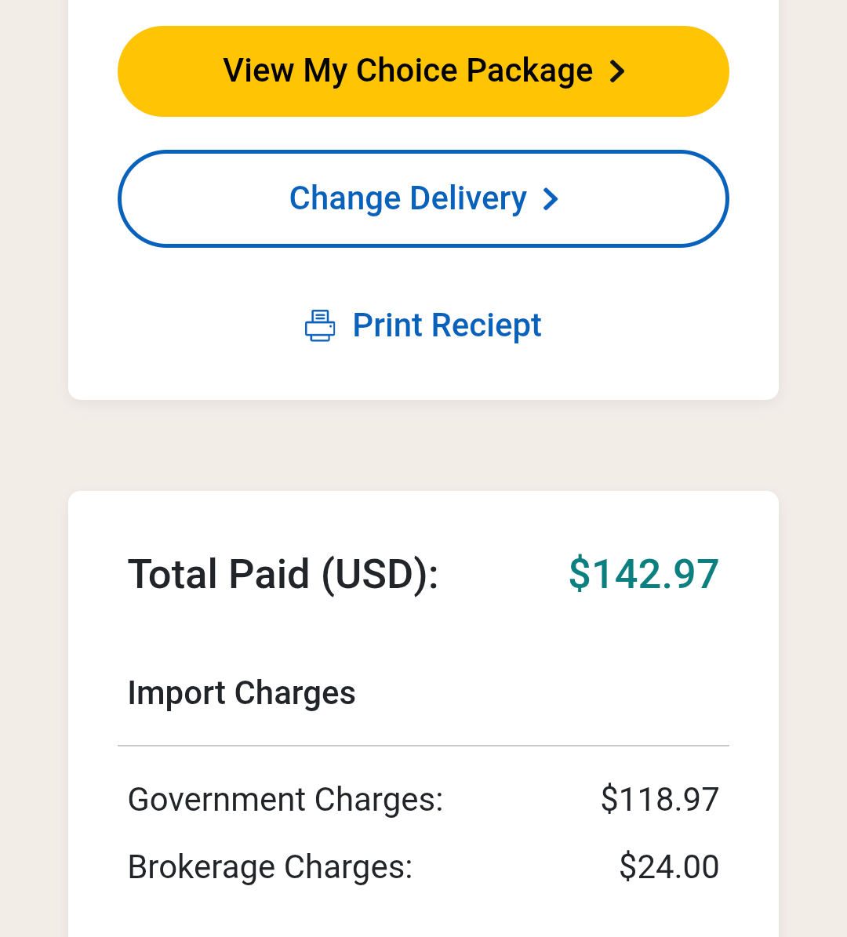
Task: Click the printer icon beside Print Reciept
Action: [320, 325]
